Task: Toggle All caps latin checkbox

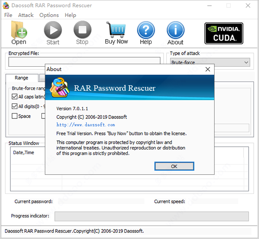Action: 15,96
